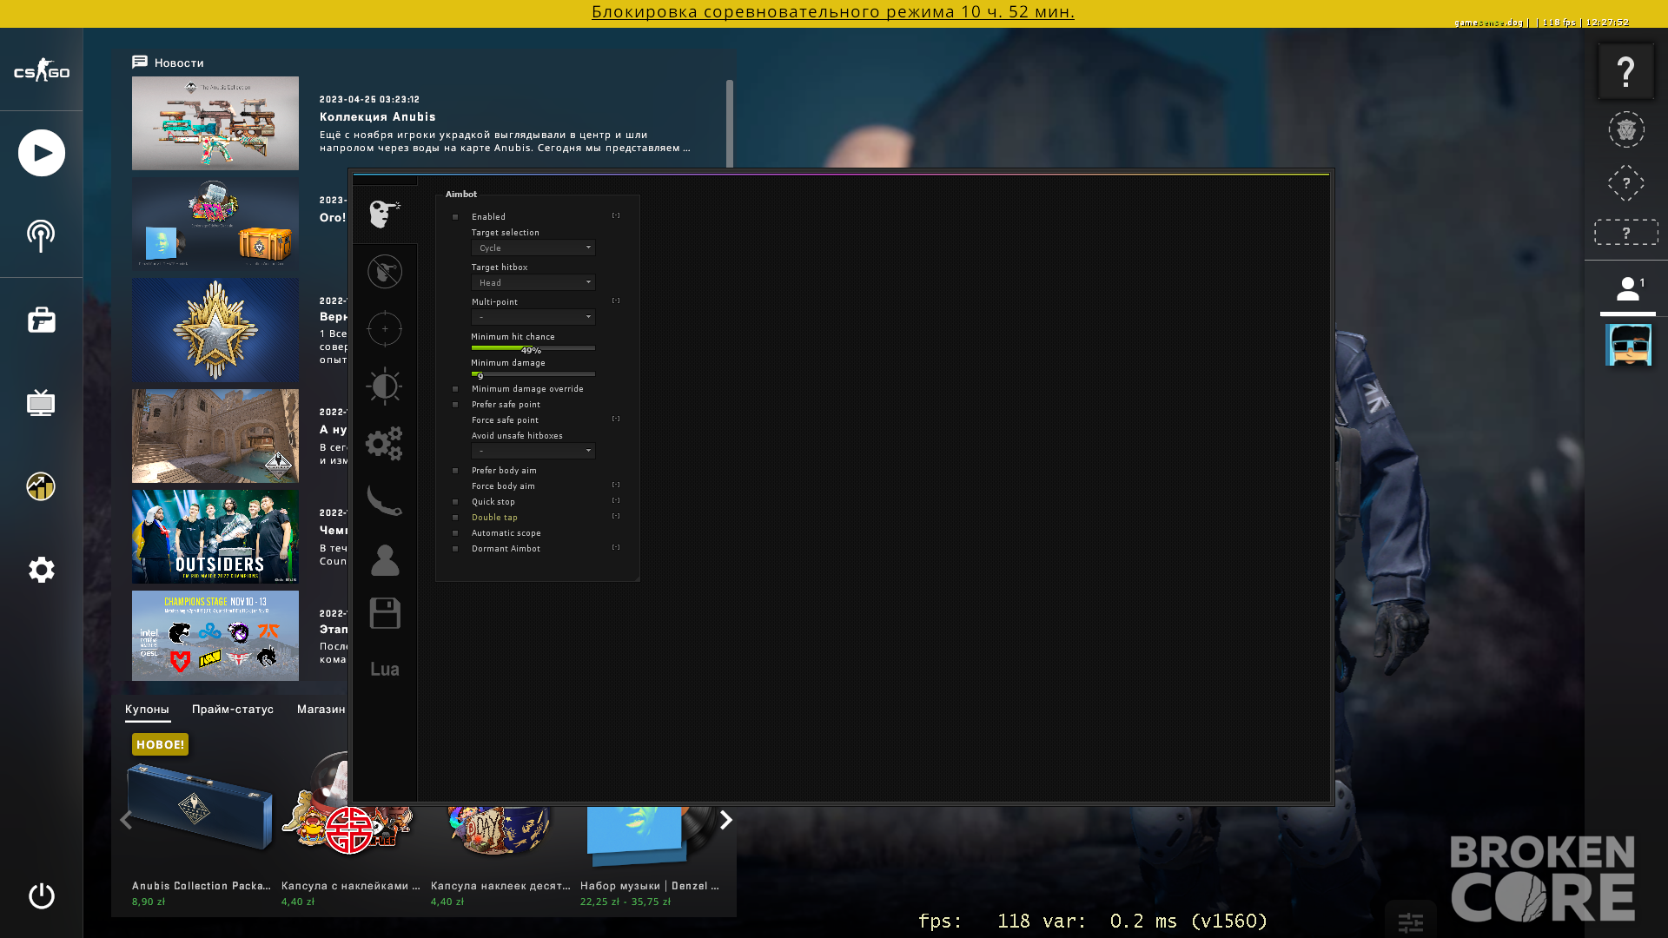
Task: Open the Коллекция Anubis news headline
Action: click(378, 116)
